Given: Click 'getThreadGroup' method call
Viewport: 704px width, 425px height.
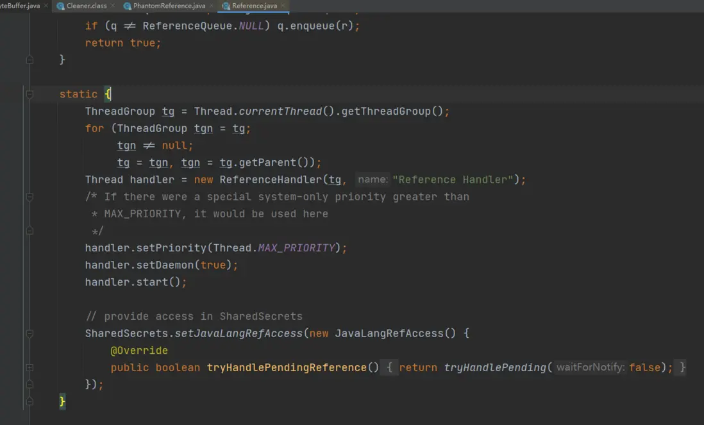Looking at the screenshot, I should pyautogui.click(x=386, y=112).
